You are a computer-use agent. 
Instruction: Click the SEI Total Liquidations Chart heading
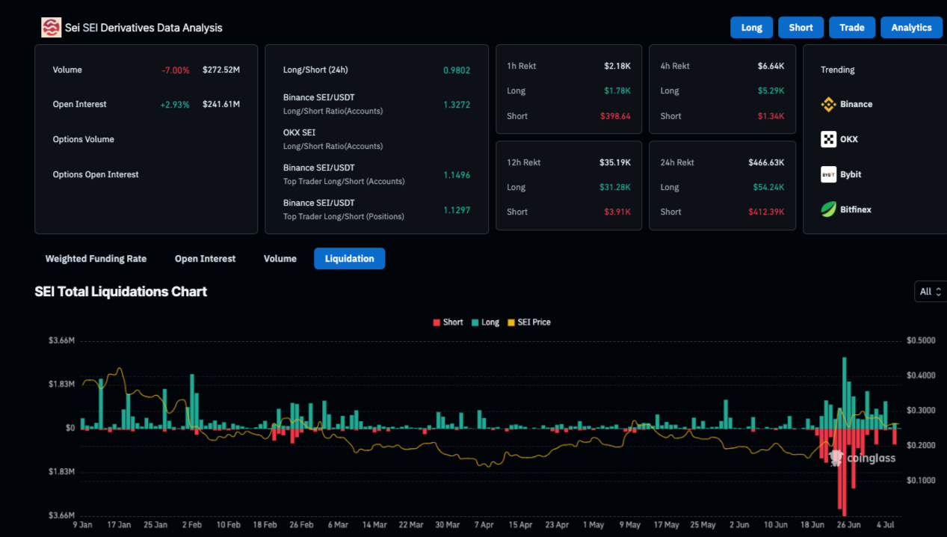point(121,292)
